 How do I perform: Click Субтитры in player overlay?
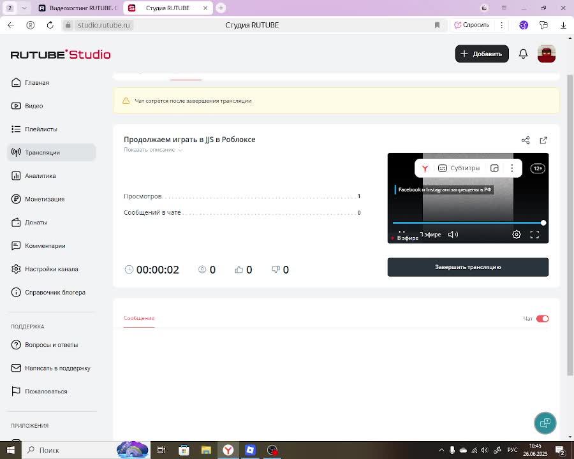pos(459,168)
